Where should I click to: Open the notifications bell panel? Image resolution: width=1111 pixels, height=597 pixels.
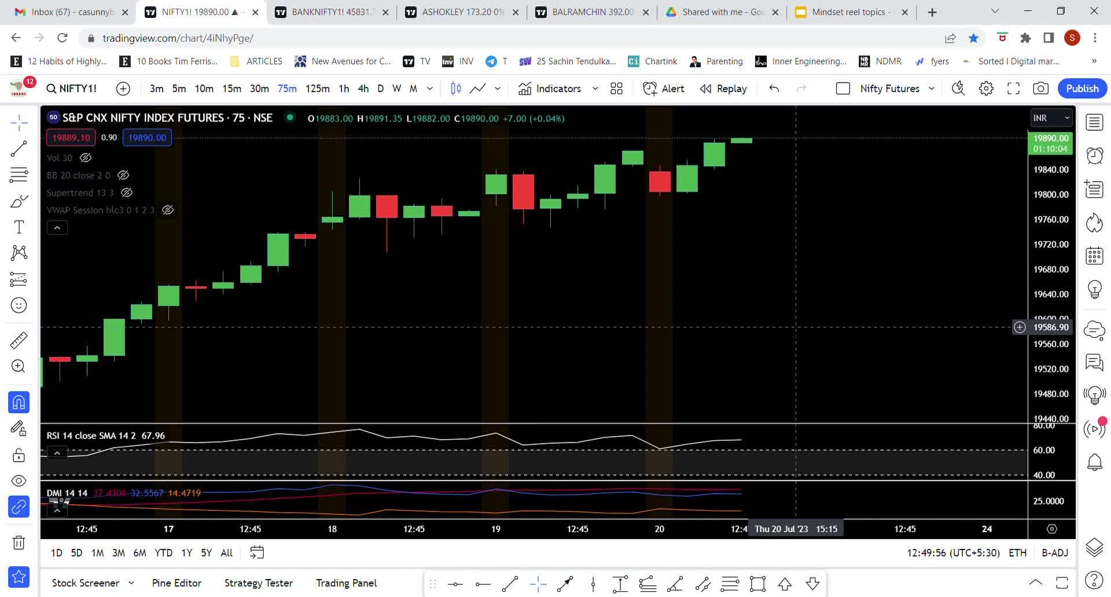(1094, 462)
